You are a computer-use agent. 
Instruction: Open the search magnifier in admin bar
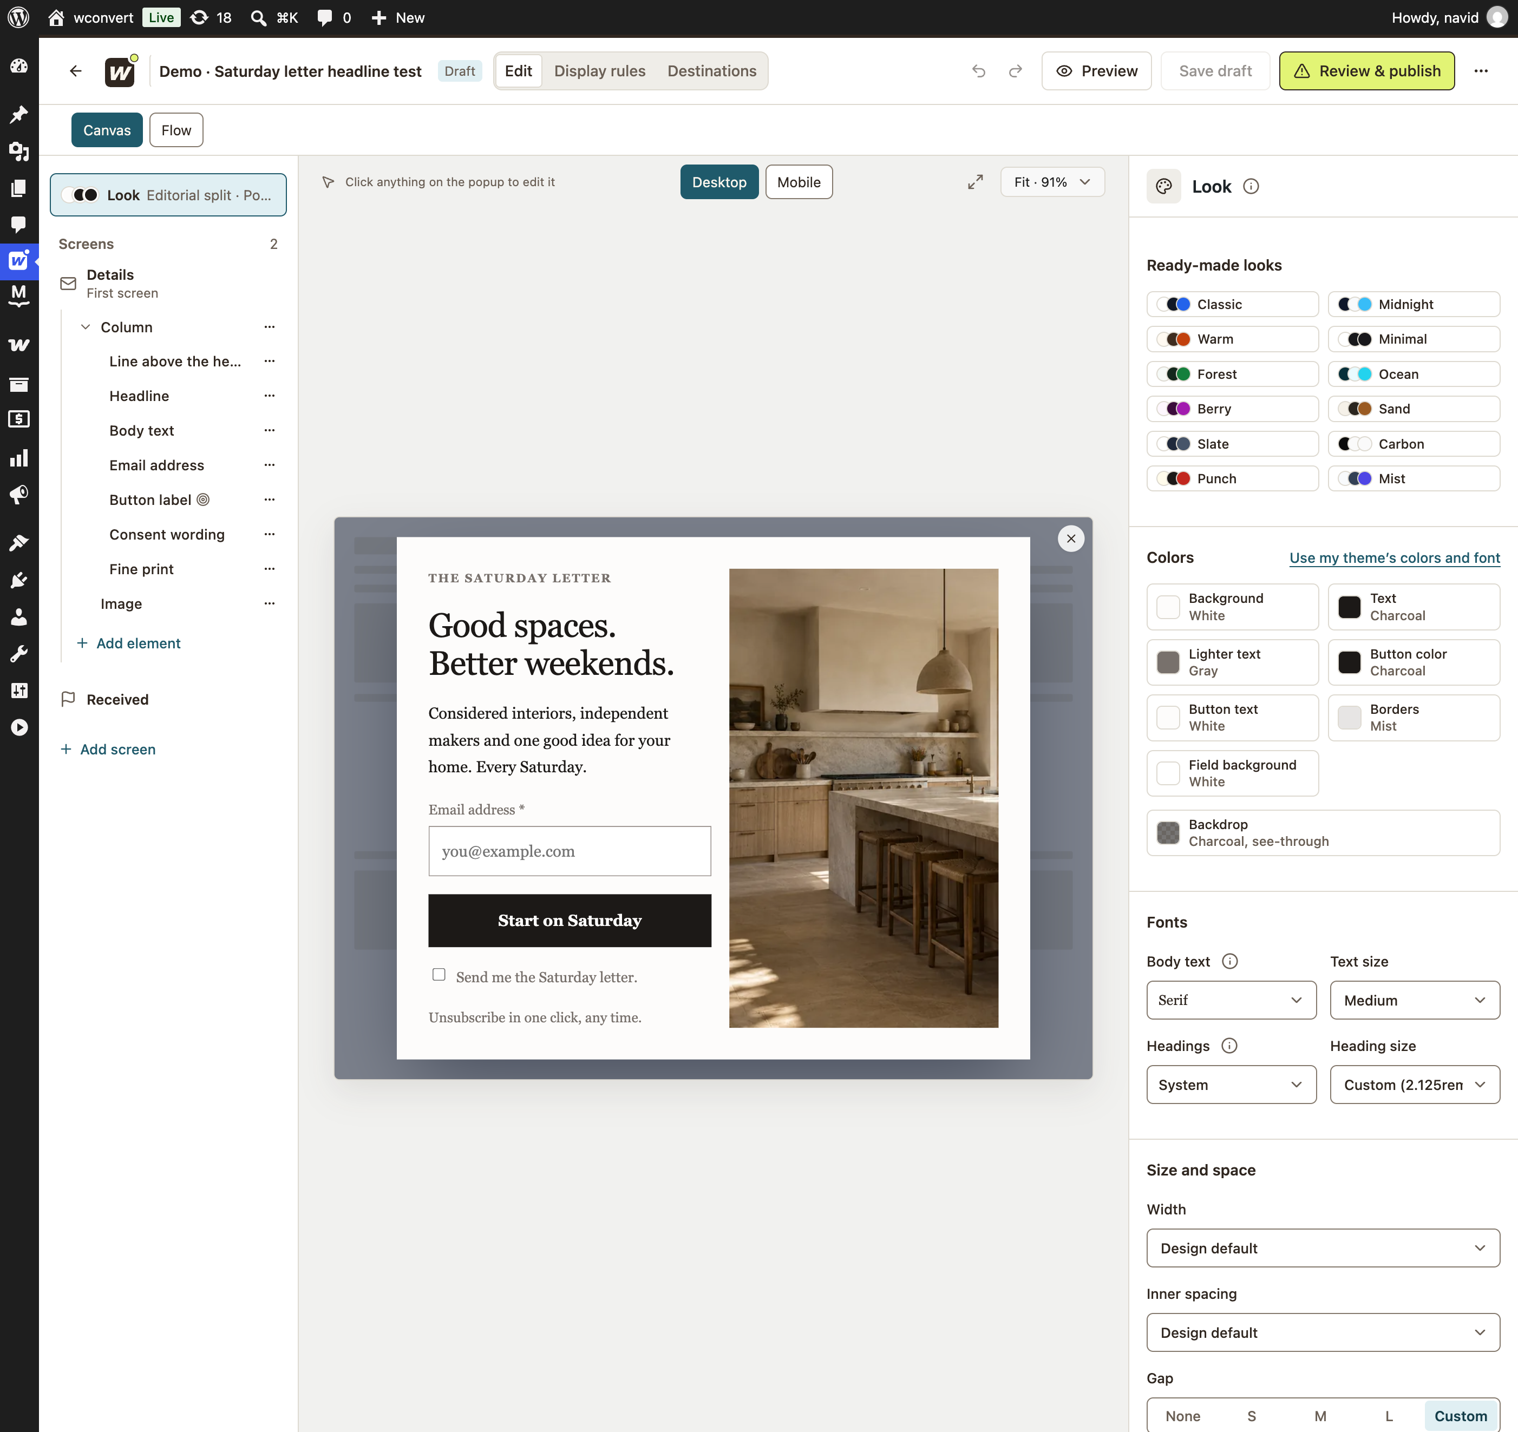pyautogui.click(x=259, y=17)
